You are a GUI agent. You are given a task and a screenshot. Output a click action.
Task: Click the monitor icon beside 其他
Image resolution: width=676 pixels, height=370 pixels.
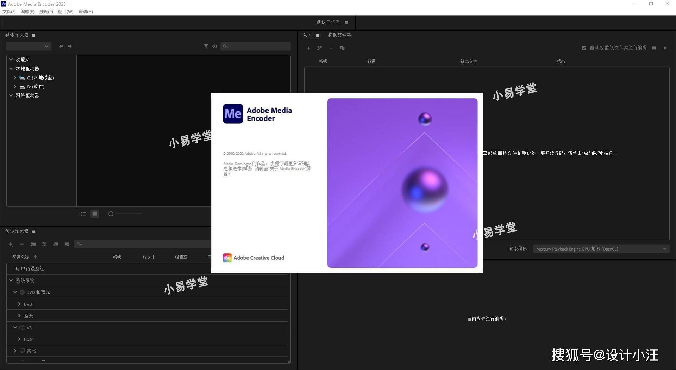pos(22,351)
